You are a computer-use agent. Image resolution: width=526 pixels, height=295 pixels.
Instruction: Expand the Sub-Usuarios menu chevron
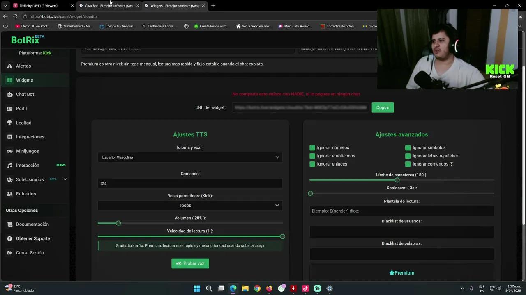pyautogui.click(x=65, y=179)
